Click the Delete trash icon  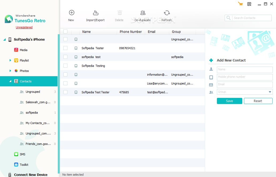pos(120,13)
